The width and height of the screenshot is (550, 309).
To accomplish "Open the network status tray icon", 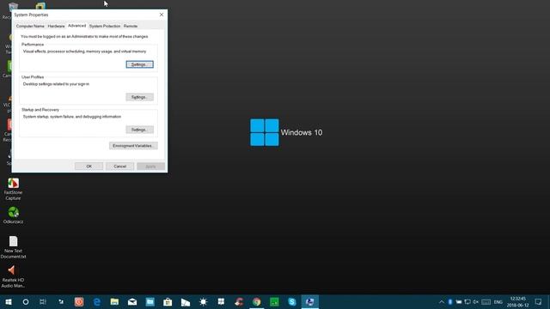I will coord(467,301).
